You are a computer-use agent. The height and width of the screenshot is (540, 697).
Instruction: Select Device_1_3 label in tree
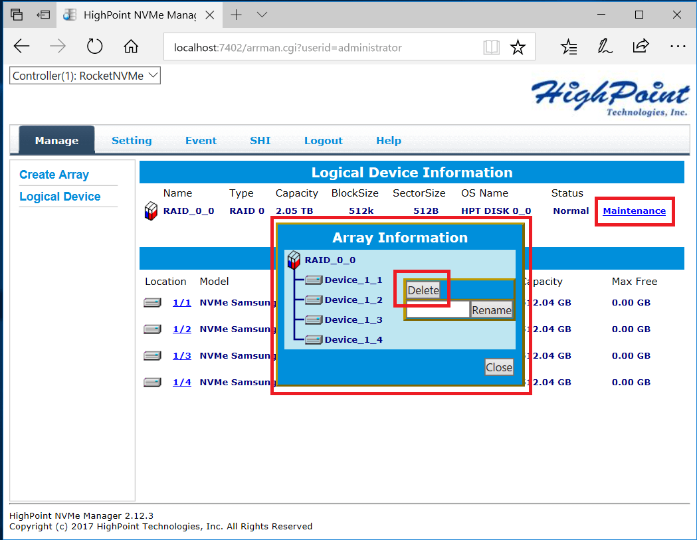[353, 320]
